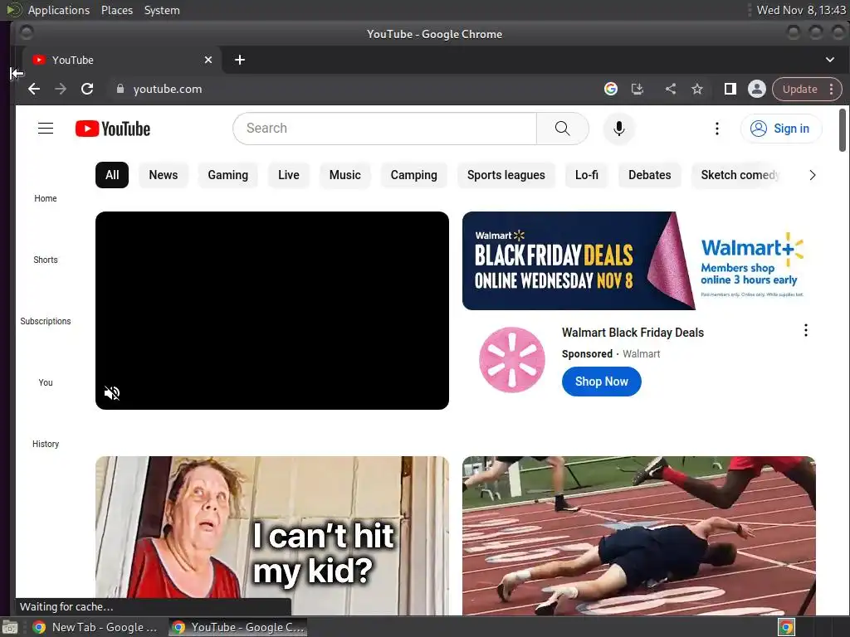850x637 pixels.
Task: Go back with browser back arrow
Action: point(33,89)
